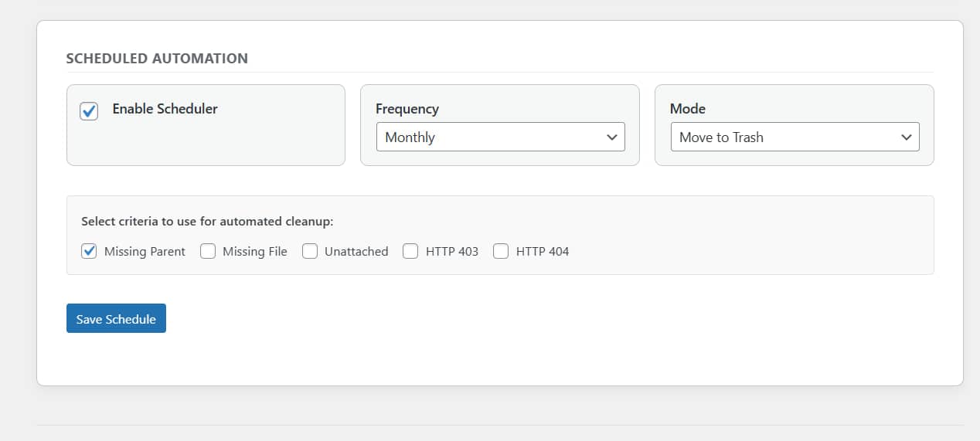Click the chevron arrow in the Mode select

pyautogui.click(x=907, y=137)
